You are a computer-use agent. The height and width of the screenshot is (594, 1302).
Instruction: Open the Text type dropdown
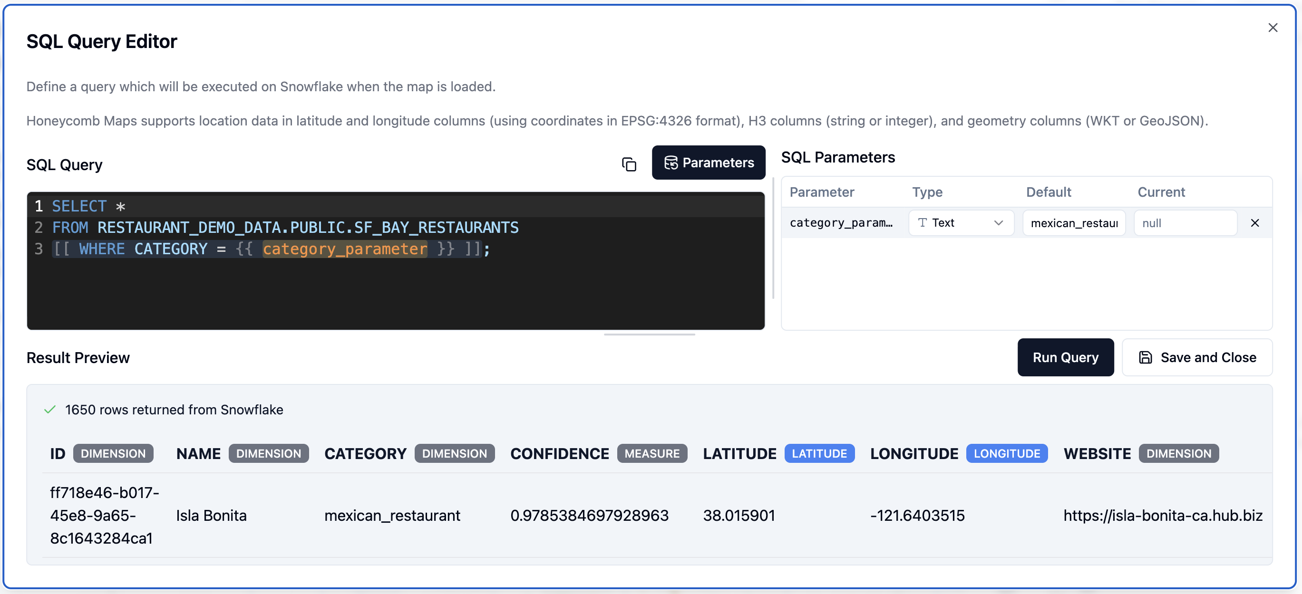961,223
